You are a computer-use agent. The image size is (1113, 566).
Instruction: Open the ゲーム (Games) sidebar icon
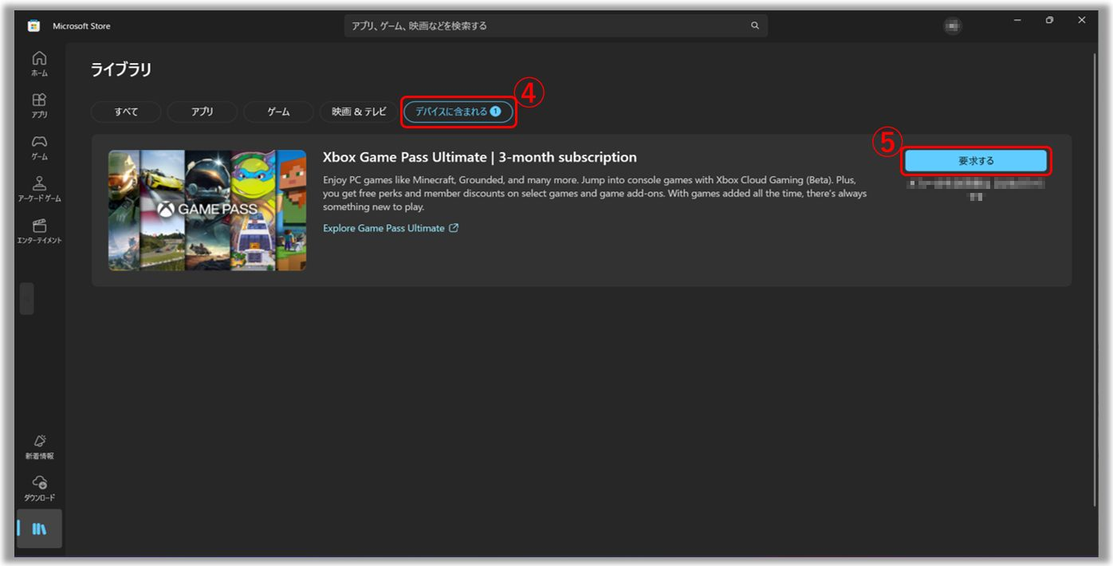tap(39, 147)
